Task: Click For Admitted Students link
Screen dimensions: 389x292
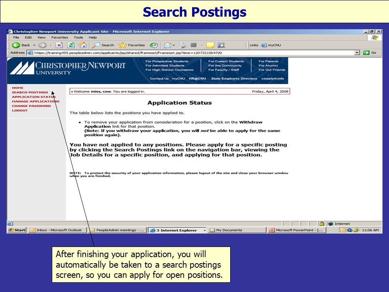Action: click(165, 66)
